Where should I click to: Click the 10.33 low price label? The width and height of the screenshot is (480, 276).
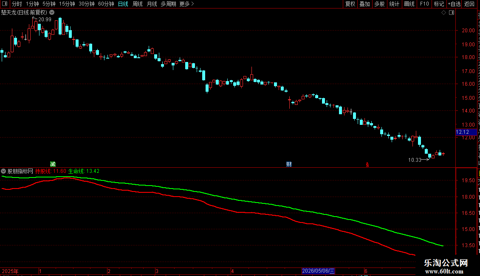(415, 160)
